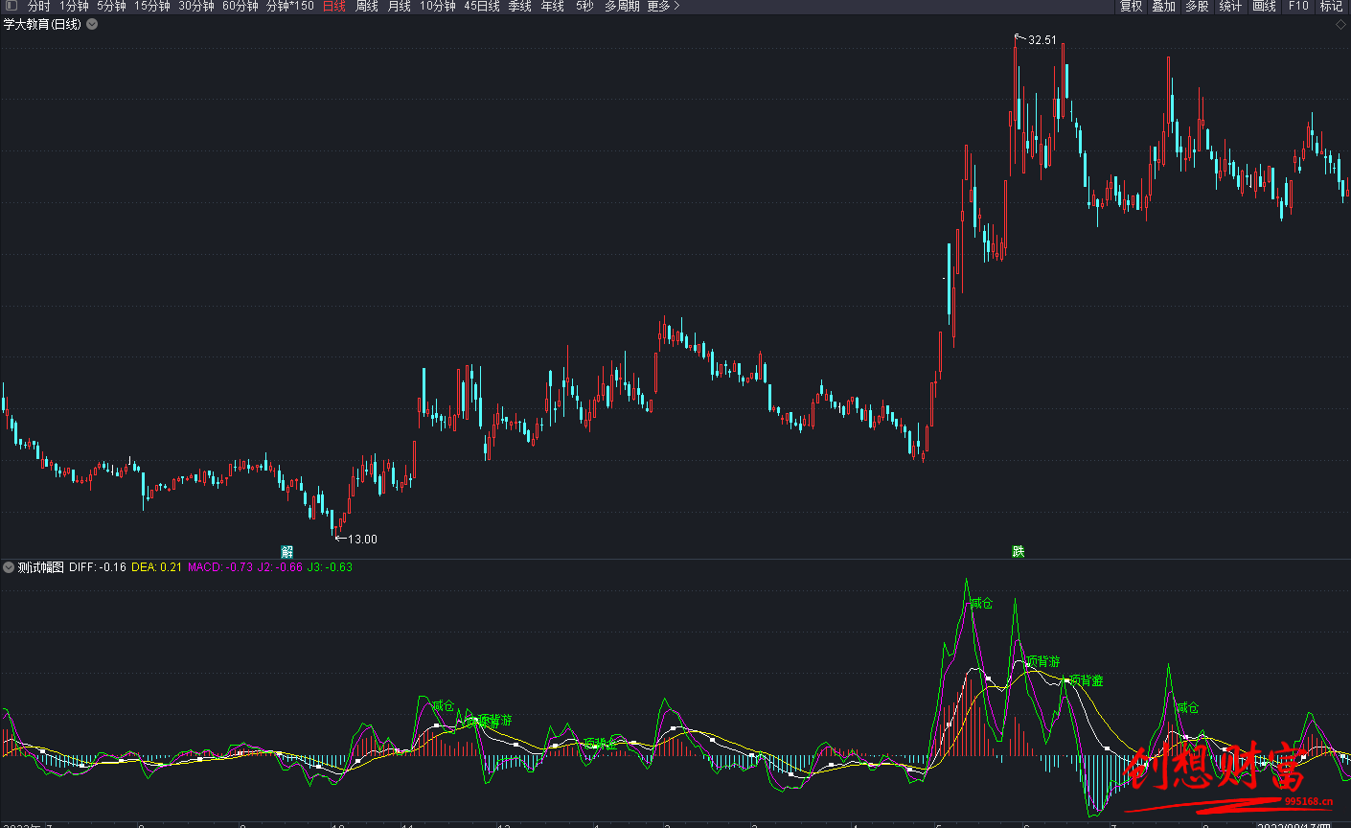
Task: Click the 测试幅图 indicator name
Action: pyautogui.click(x=40, y=567)
